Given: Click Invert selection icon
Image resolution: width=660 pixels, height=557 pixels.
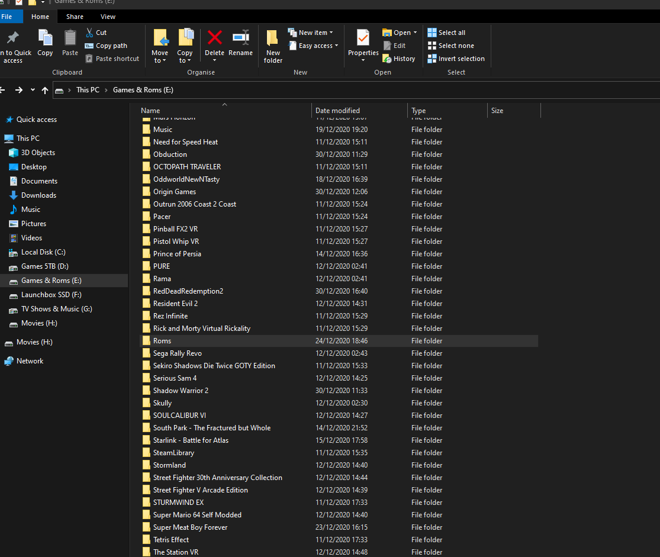Looking at the screenshot, I should point(432,59).
